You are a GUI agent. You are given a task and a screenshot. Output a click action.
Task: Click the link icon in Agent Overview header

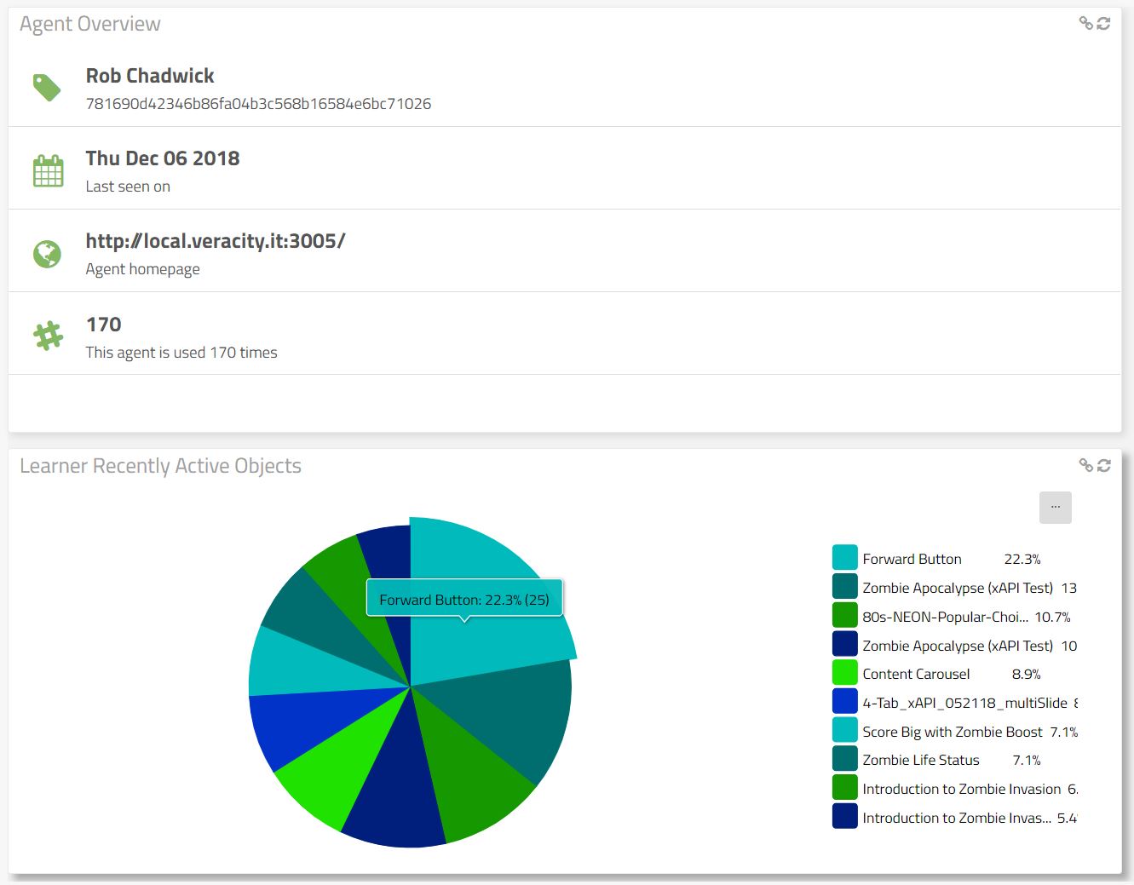pyautogui.click(x=1085, y=23)
